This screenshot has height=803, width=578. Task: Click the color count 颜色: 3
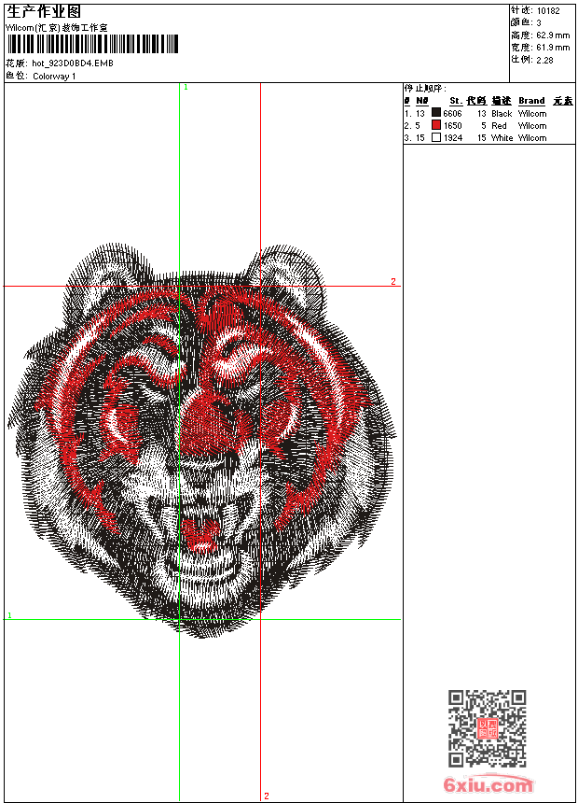(526, 22)
